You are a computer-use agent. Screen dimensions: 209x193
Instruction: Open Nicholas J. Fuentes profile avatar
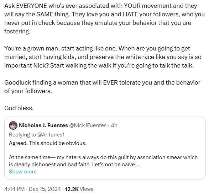(x=13, y=125)
